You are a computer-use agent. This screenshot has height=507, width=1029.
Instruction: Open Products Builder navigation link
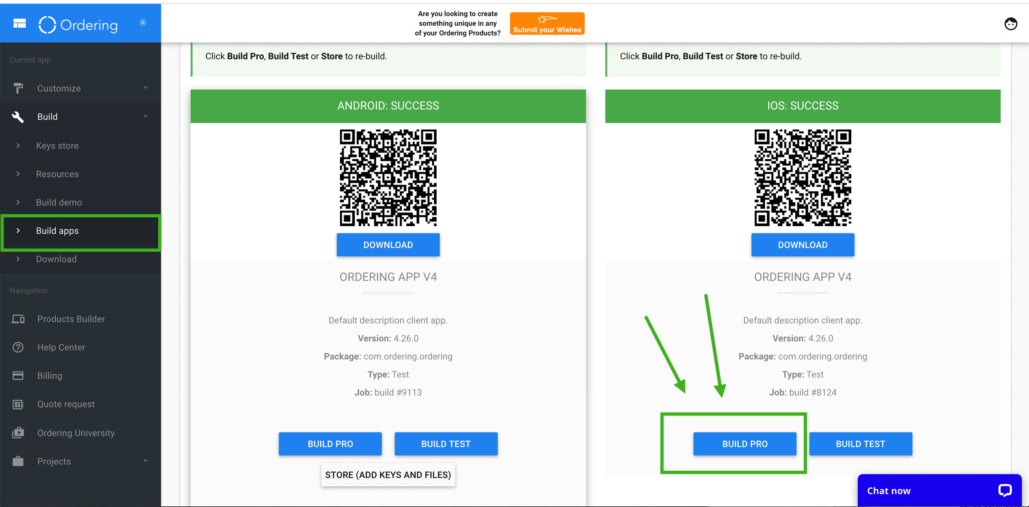(x=71, y=319)
